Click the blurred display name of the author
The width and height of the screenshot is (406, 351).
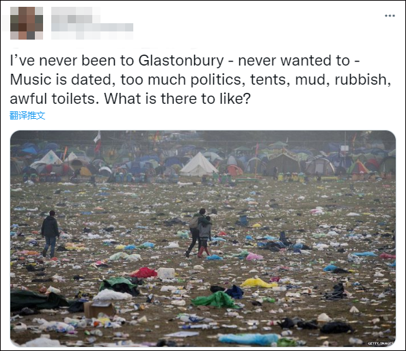pos(76,15)
